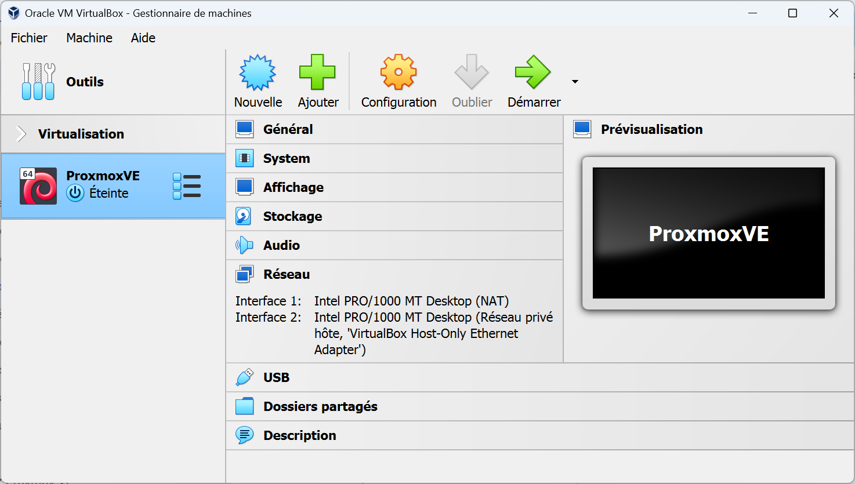Click the ProxmoxVE preview thumbnail
The width and height of the screenshot is (855, 484).
(x=708, y=233)
